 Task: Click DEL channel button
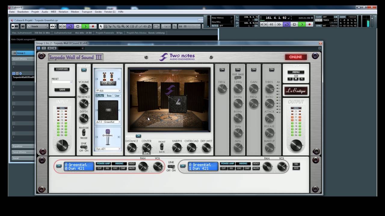pyautogui.click(x=296, y=164)
